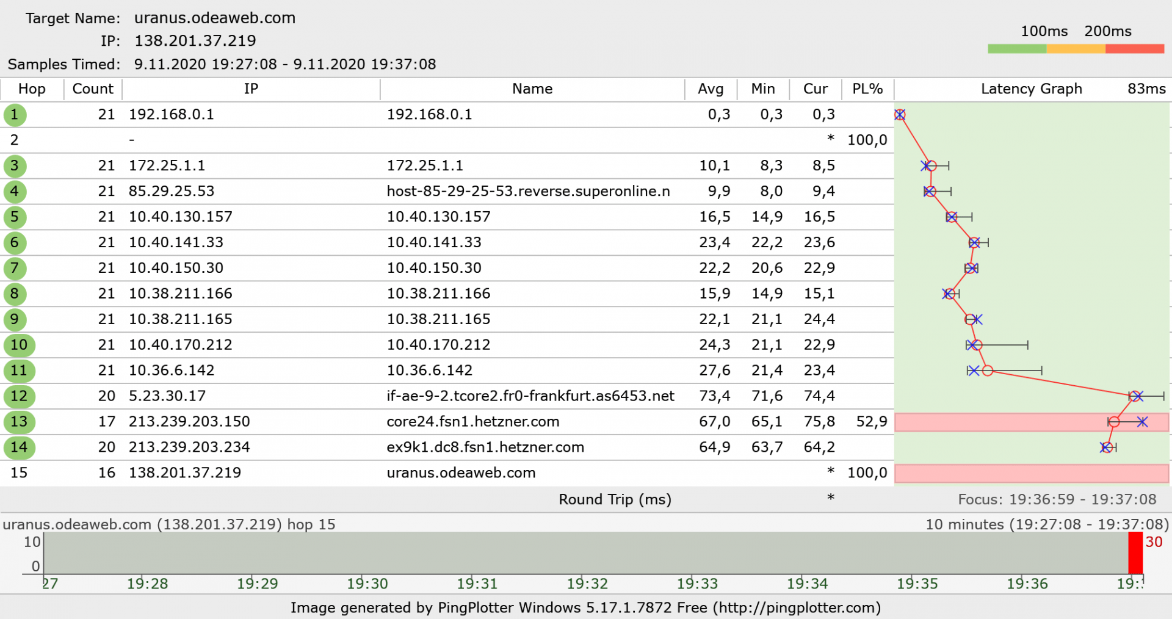The width and height of the screenshot is (1172, 619).
Task: Click IP cell 172.25.1.1 in hop 3
Action: point(167,166)
